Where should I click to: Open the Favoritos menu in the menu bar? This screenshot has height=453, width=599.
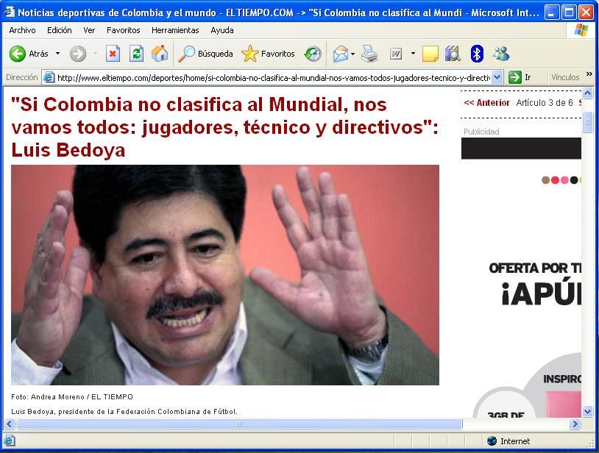point(124,30)
